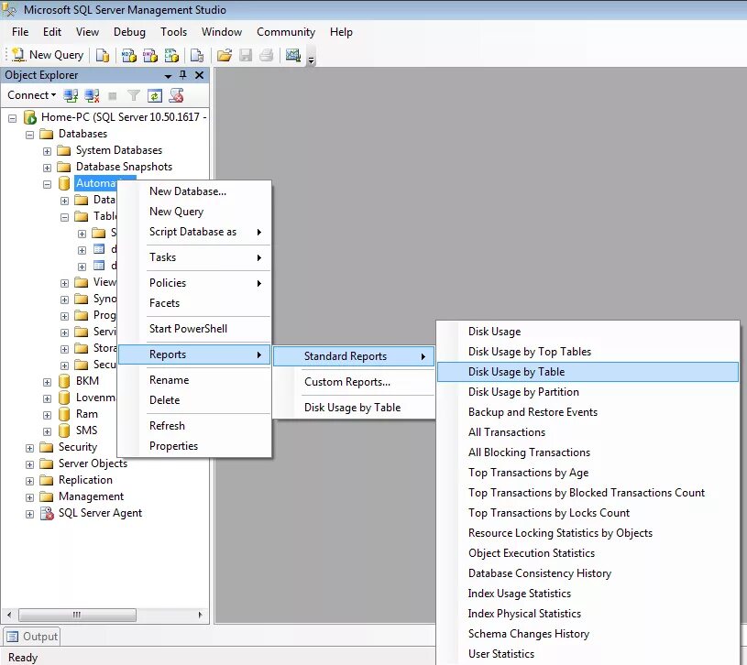Open the Output tab
This screenshot has width=747, height=665.
(x=32, y=637)
